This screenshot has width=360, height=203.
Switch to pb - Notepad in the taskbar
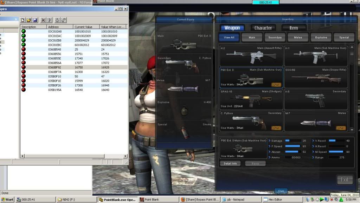(x=241, y=199)
